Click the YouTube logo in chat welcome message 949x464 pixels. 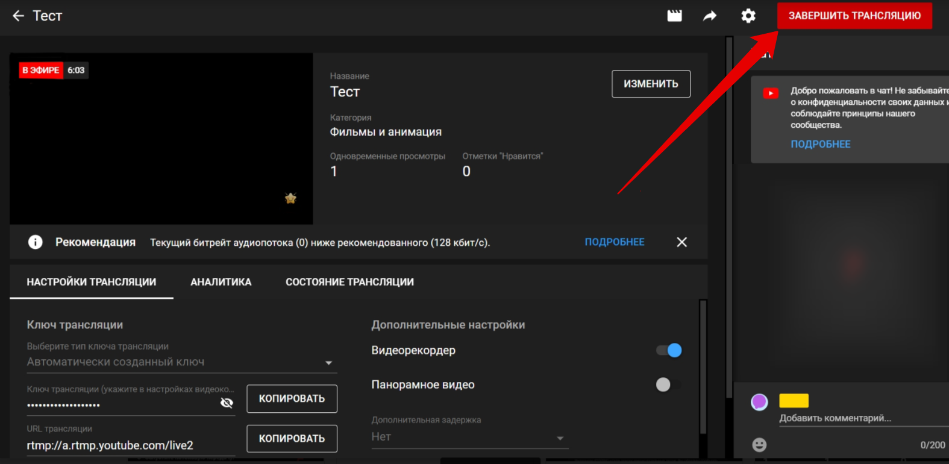click(771, 93)
